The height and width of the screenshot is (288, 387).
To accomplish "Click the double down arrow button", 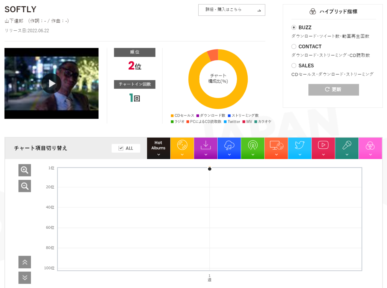I will coord(25,278).
